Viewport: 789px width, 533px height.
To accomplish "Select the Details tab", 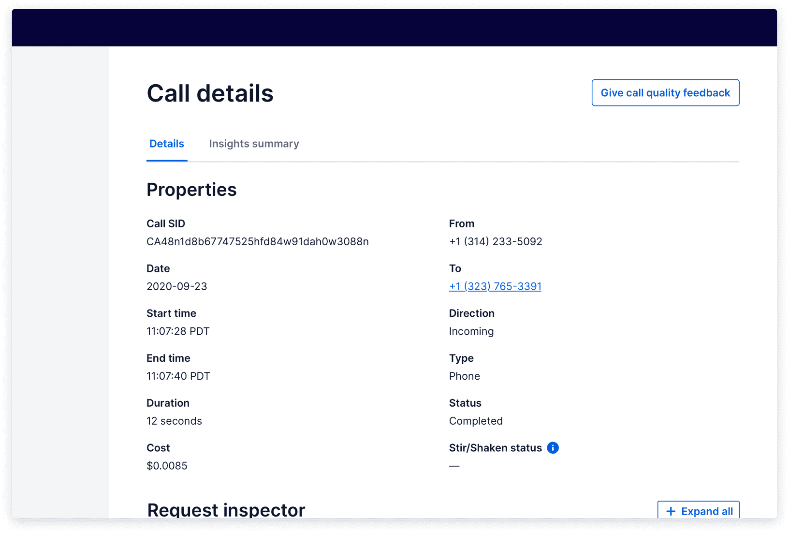I will click(166, 144).
